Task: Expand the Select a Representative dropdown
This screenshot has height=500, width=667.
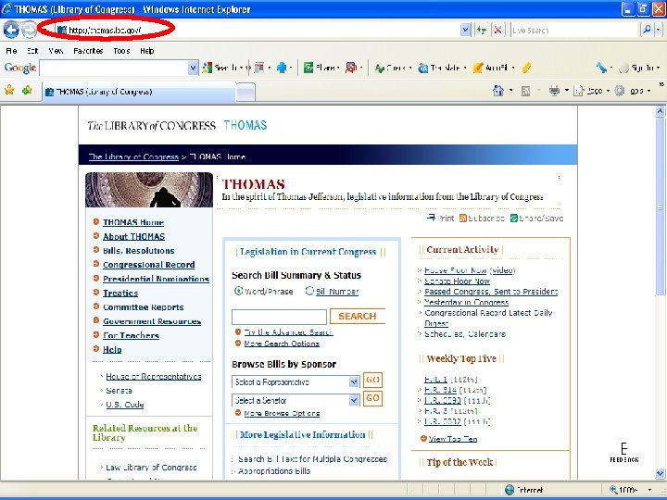Action: tap(354, 381)
